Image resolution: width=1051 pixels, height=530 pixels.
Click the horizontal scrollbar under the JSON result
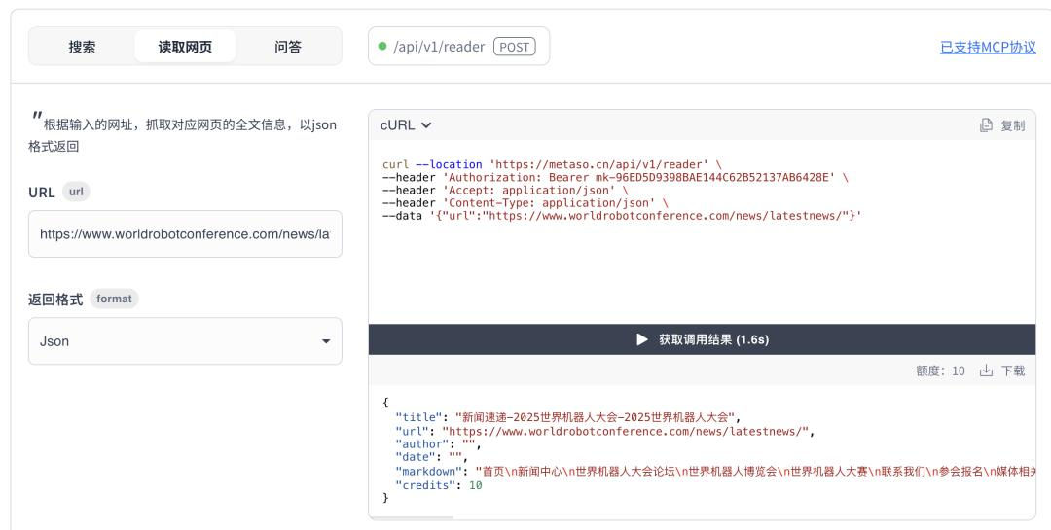pyautogui.click(x=412, y=517)
